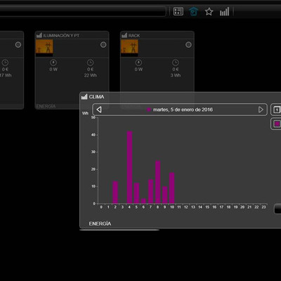Click magenta legend marker beside the date
The height and width of the screenshot is (281, 281).
[148, 110]
